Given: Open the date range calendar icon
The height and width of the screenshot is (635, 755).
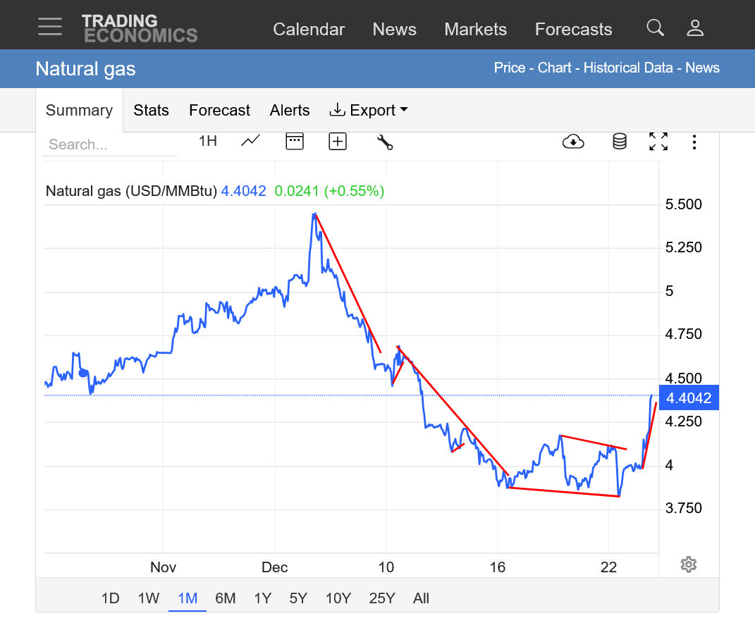Looking at the screenshot, I should [x=294, y=141].
